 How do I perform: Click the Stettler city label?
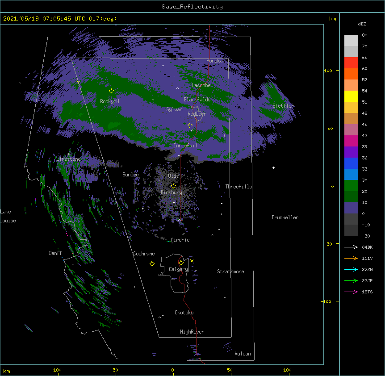(283, 106)
